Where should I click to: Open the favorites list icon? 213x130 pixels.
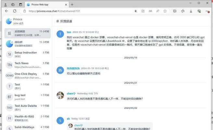pyautogui.click(x=183, y=11)
